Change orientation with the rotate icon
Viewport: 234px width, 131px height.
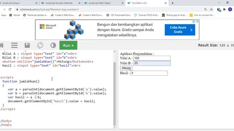coord(40,45)
